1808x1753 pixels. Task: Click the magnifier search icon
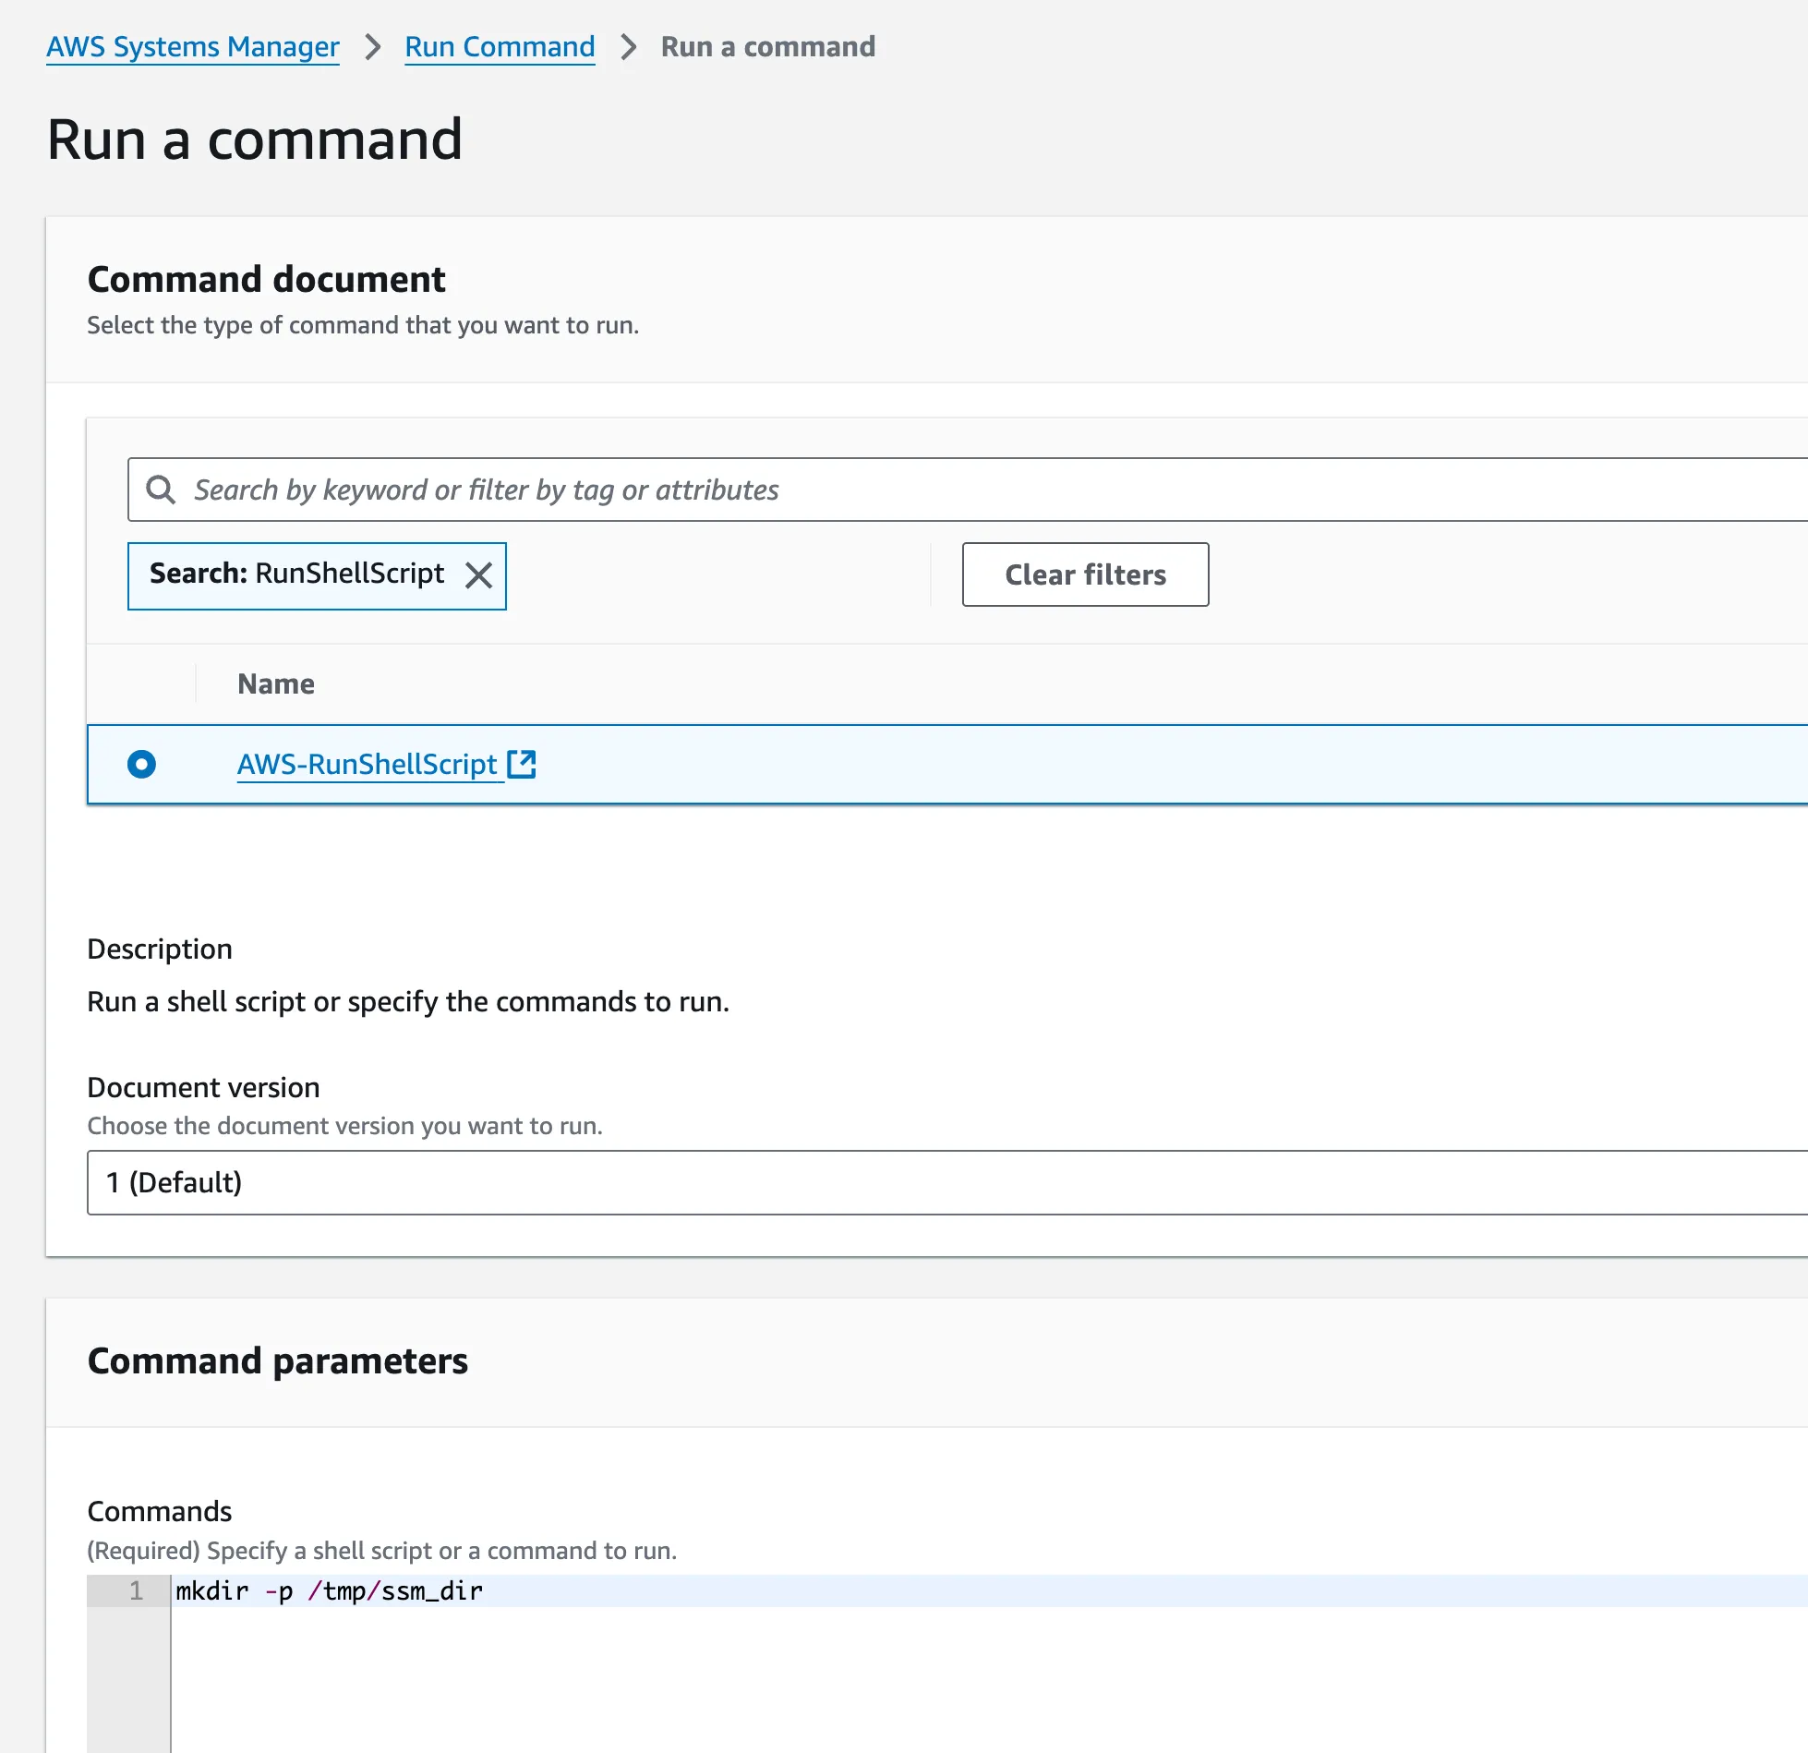161,490
